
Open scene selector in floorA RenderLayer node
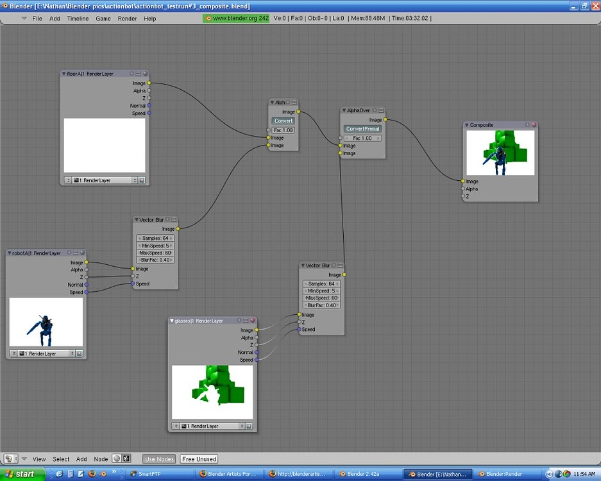coord(68,180)
